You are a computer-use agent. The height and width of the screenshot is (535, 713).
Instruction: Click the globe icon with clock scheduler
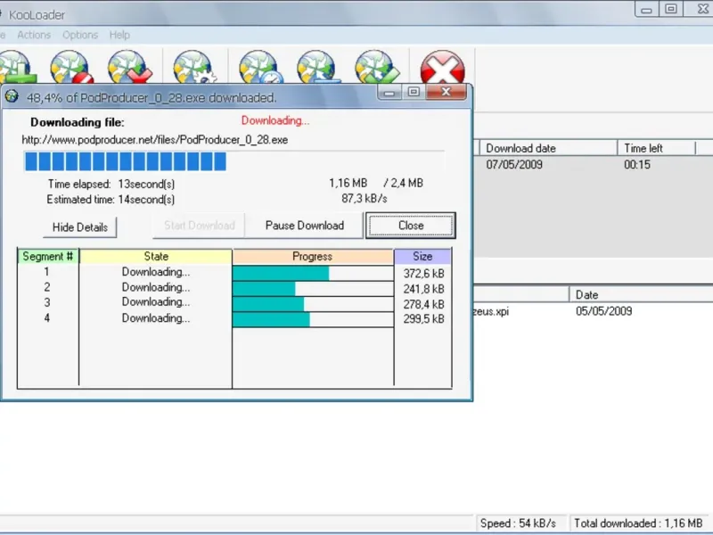pos(258,69)
